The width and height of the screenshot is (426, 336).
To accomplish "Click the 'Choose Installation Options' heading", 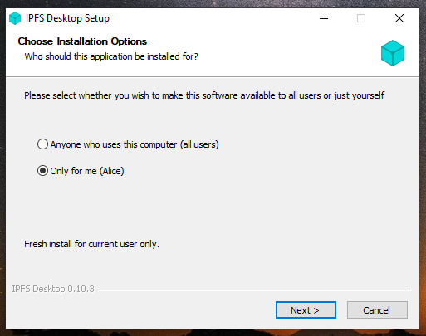I will pos(82,41).
